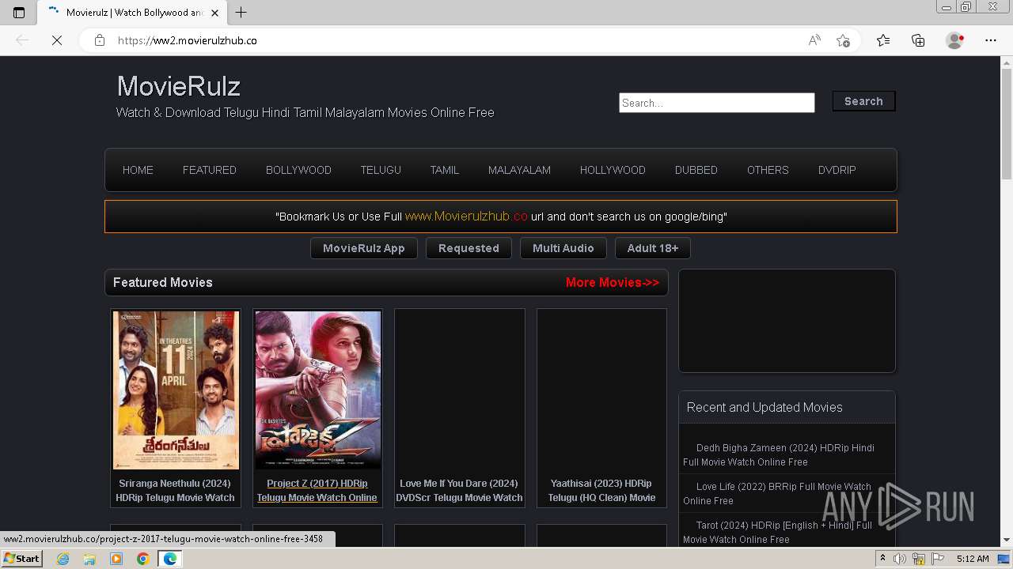Open Tarot (2024) HDRip recent link
Viewport: 1013px width, 569px height.
click(x=778, y=532)
